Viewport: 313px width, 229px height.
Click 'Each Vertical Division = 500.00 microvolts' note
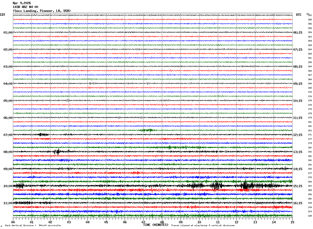click(x=33, y=226)
